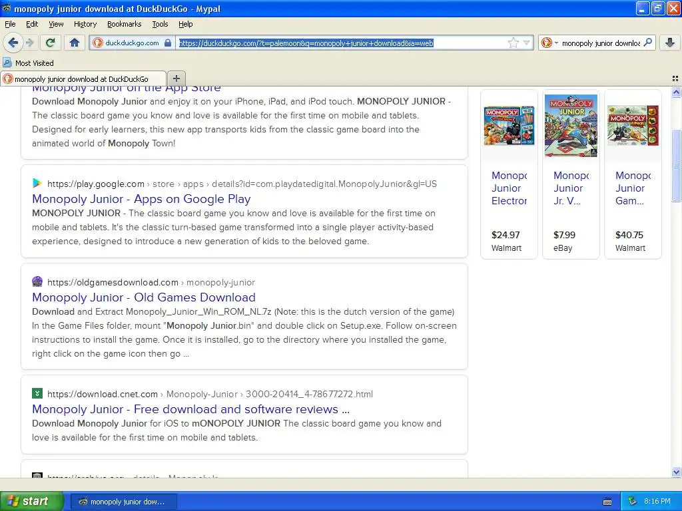Open the History menu

[85, 24]
